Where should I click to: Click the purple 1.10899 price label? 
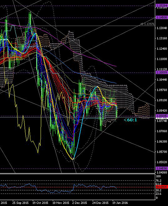[x=162, y=72]
